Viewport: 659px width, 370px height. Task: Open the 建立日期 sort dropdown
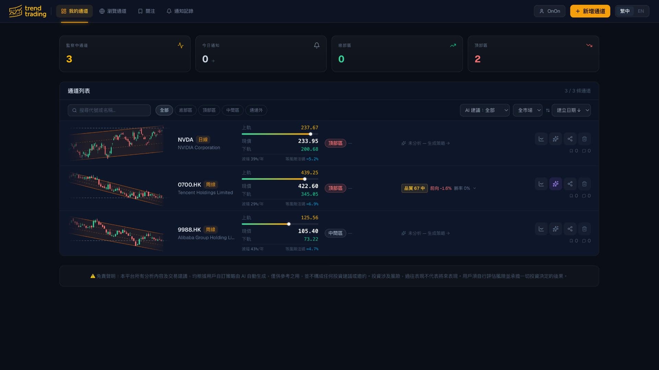point(571,110)
